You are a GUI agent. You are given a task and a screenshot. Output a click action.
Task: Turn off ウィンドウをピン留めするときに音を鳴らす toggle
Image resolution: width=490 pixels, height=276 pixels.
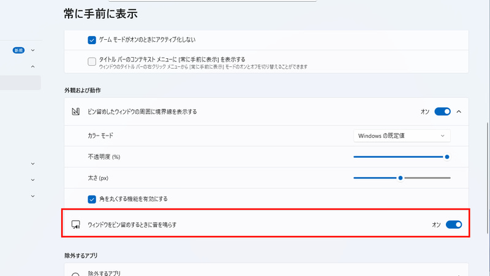coord(454,224)
